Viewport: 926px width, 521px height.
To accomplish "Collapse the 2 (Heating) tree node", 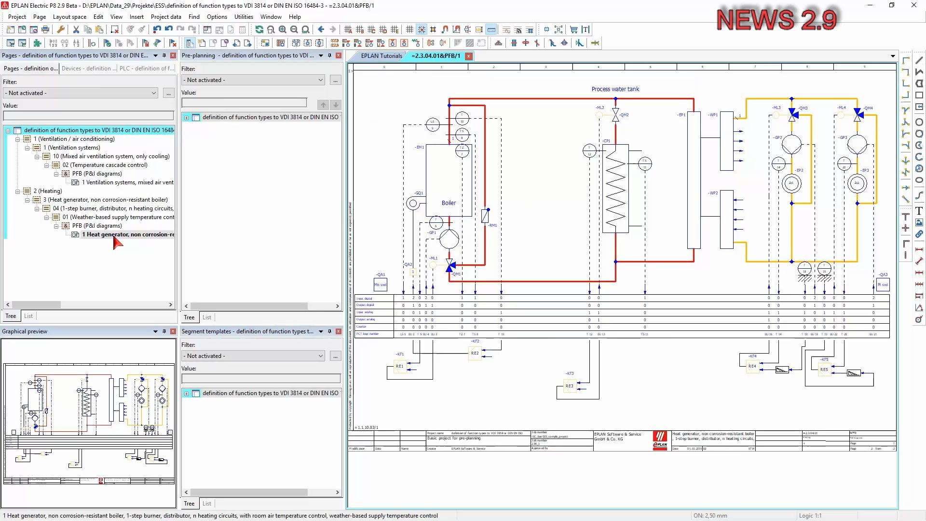I will click(18, 191).
